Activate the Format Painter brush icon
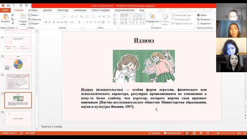The image size is (247, 139). click(12, 23)
